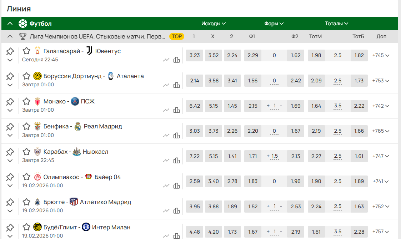Increase handicap value for Monaco – PSG

coord(268,106)
